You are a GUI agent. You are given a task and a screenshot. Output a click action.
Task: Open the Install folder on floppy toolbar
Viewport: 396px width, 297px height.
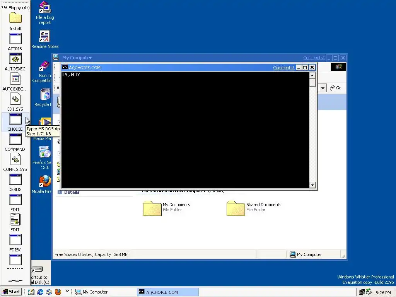click(15, 18)
